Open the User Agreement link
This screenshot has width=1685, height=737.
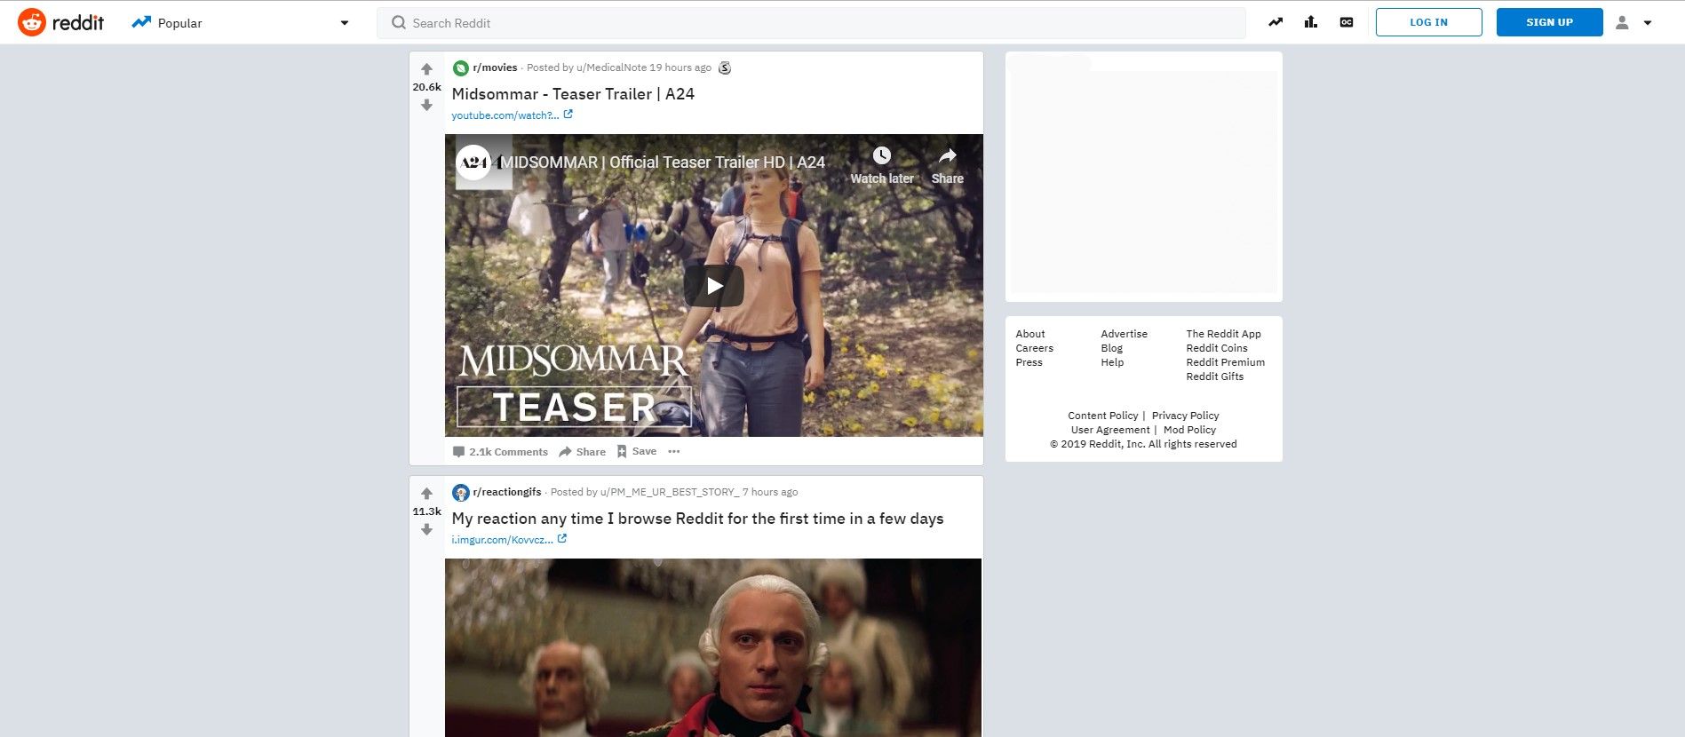point(1110,430)
